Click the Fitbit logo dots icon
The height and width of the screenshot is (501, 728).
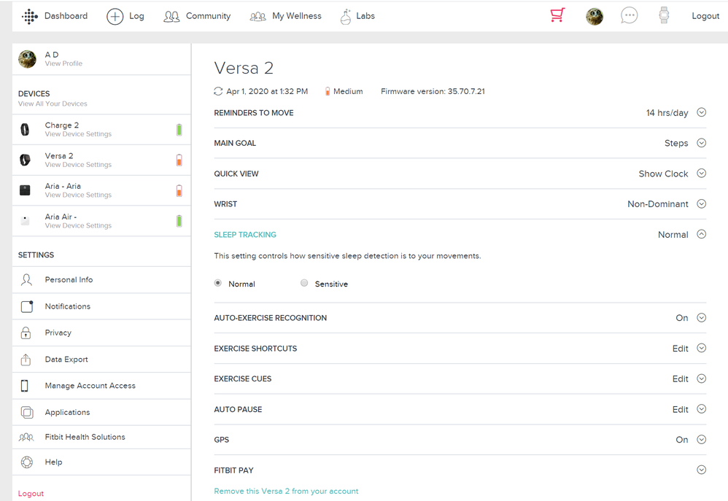[x=30, y=16]
